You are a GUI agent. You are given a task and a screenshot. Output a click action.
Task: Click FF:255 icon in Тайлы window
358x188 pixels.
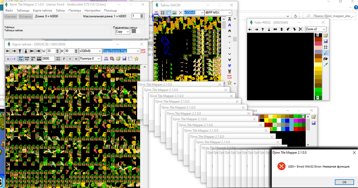point(156,13)
